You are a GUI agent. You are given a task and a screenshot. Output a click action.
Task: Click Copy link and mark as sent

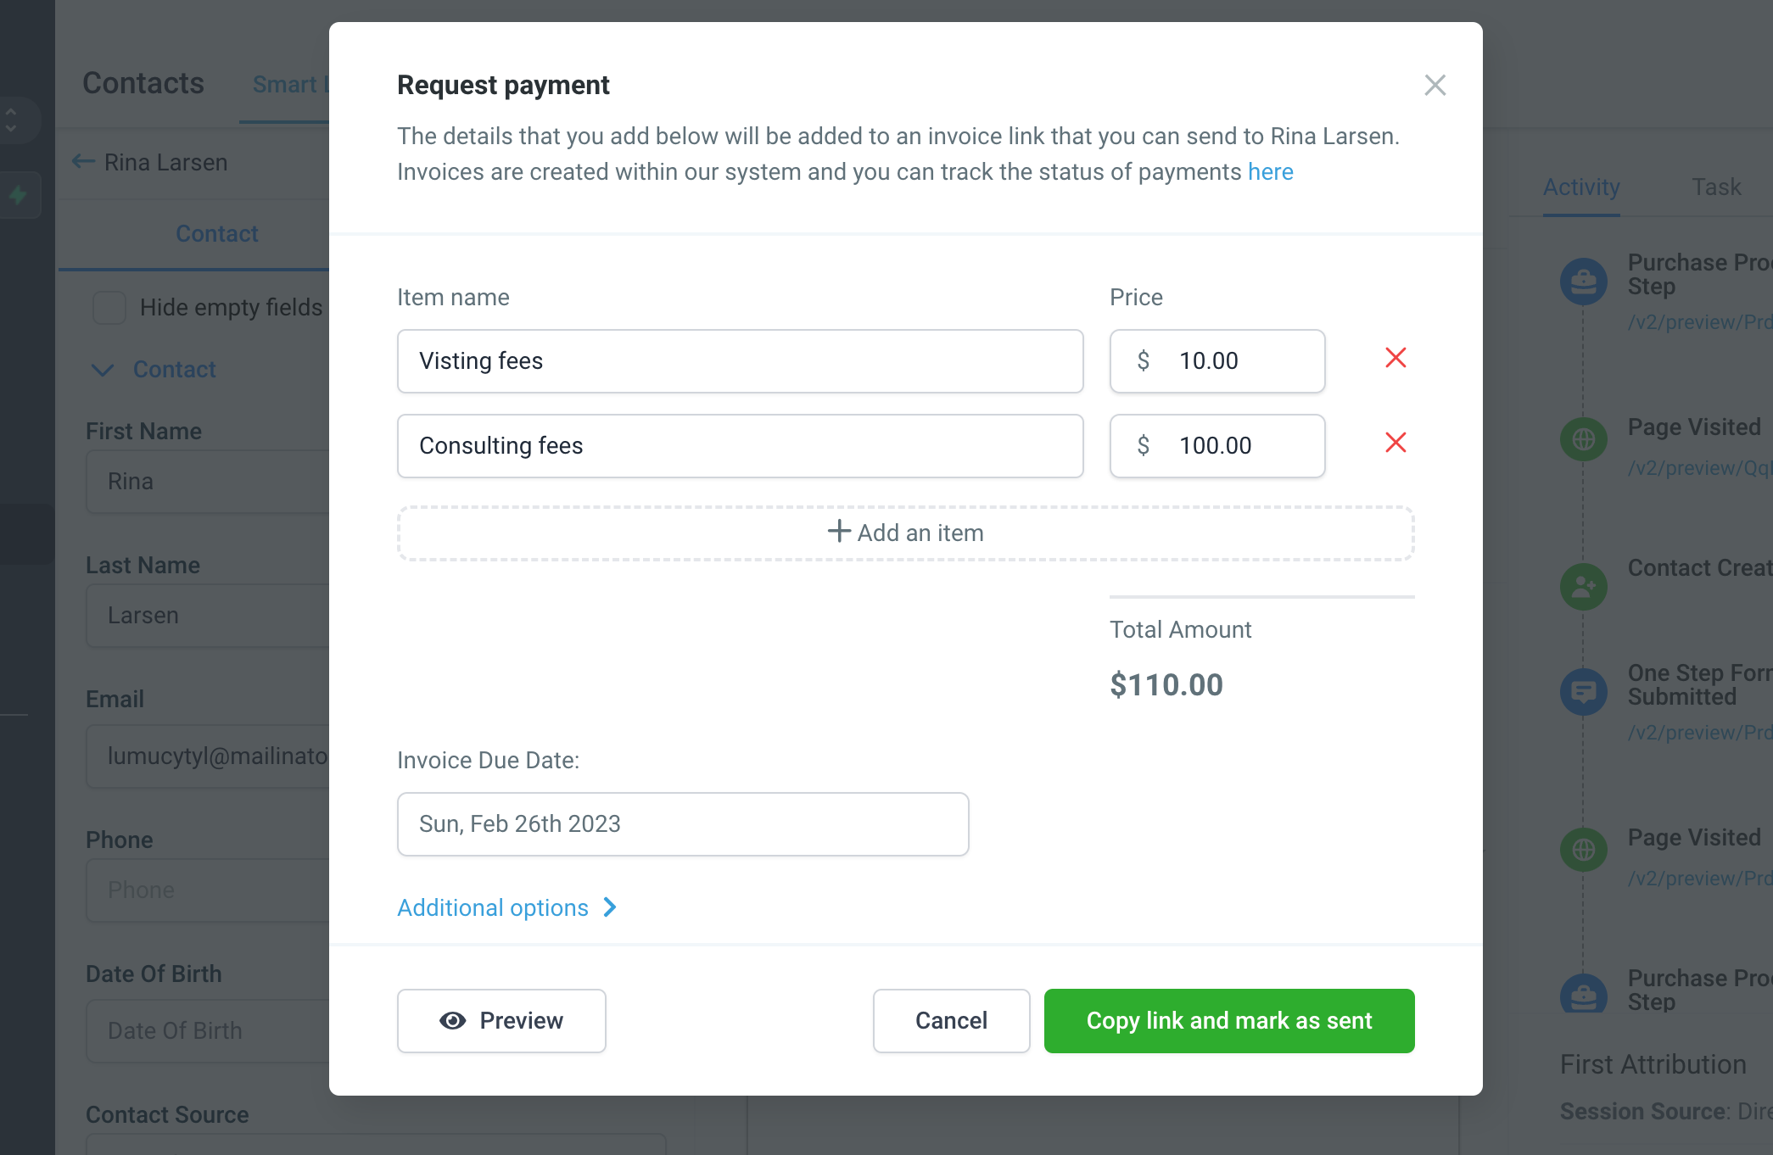point(1228,1020)
